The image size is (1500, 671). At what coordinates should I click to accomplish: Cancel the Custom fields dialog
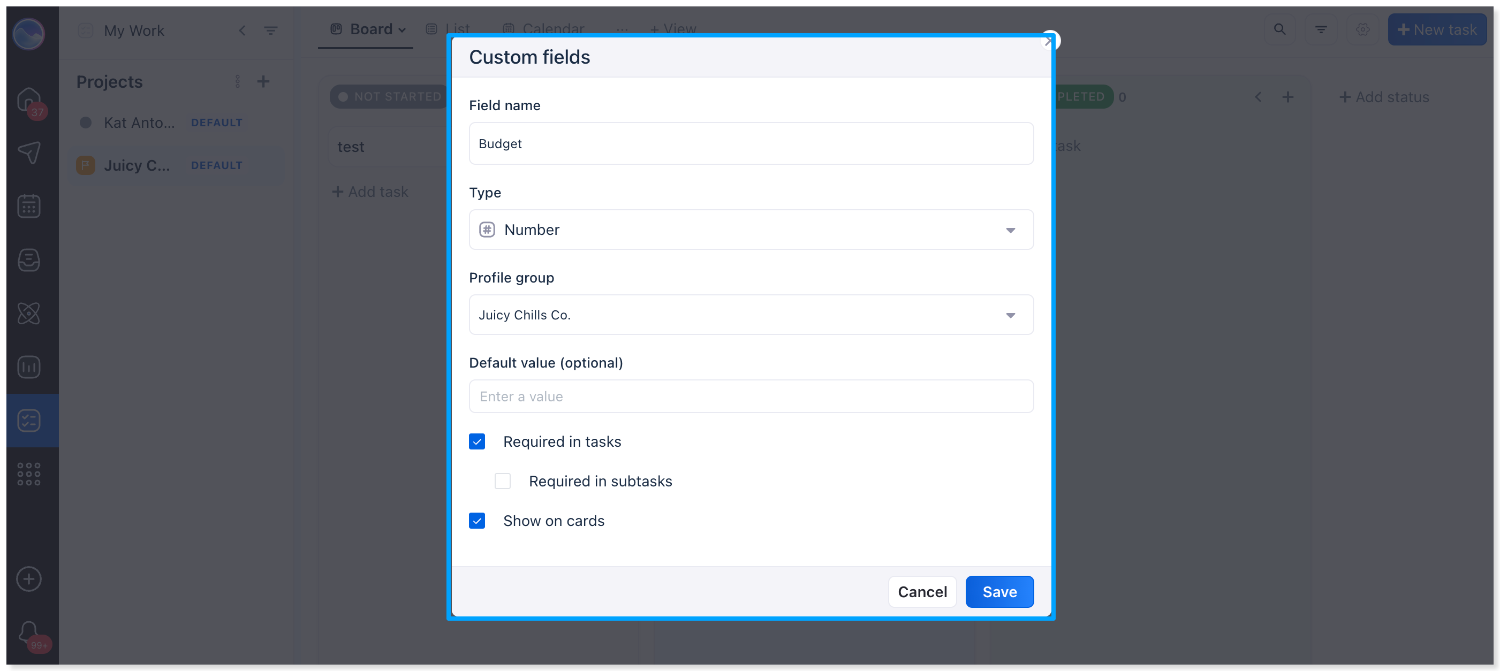click(922, 592)
